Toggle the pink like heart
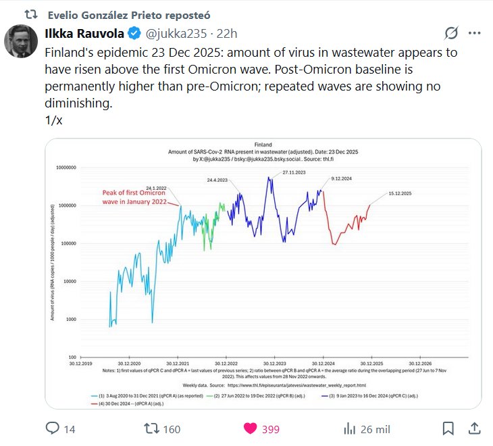Image resolution: width=493 pixels, height=446 pixels. [x=250, y=428]
